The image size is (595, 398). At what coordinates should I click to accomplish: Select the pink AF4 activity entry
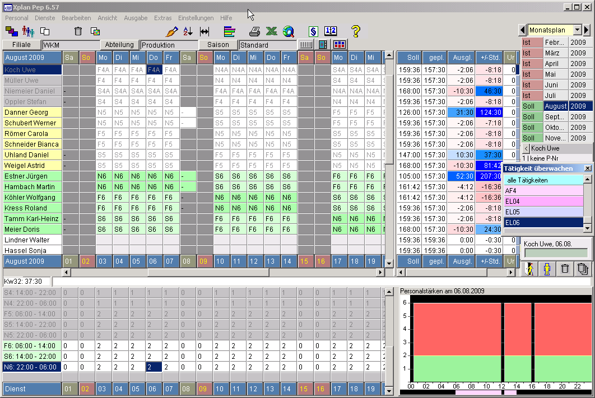coord(543,191)
